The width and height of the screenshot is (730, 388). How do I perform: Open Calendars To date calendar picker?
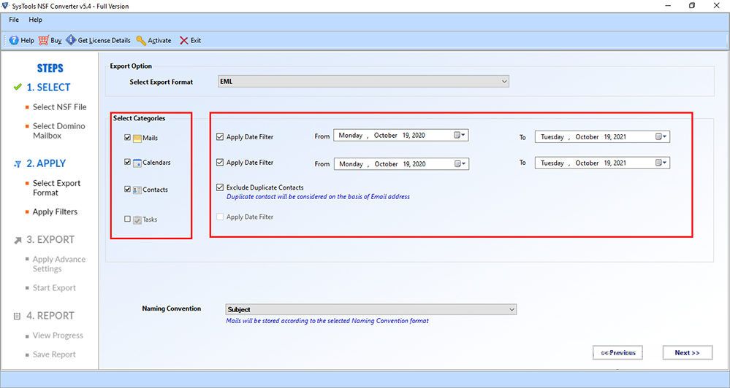pyautogui.click(x=661, y=163)
